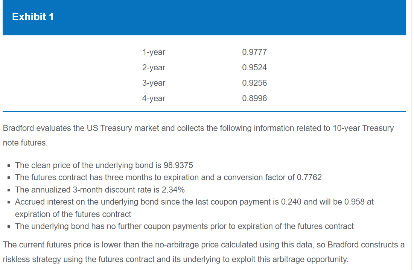Click the clean price figure 98.9375
Screen dimensions: 414x270
click(179, 165)
